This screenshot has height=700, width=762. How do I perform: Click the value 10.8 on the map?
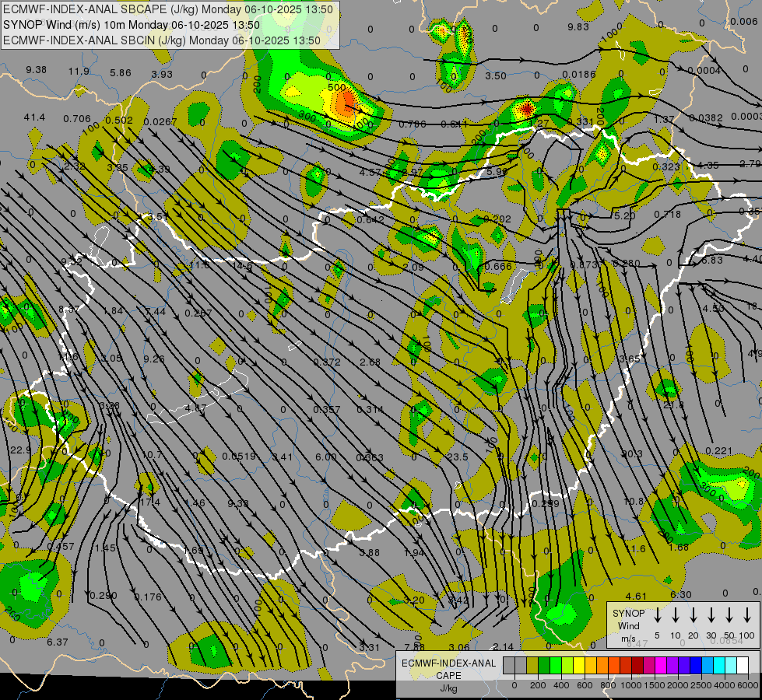(634, 501)
